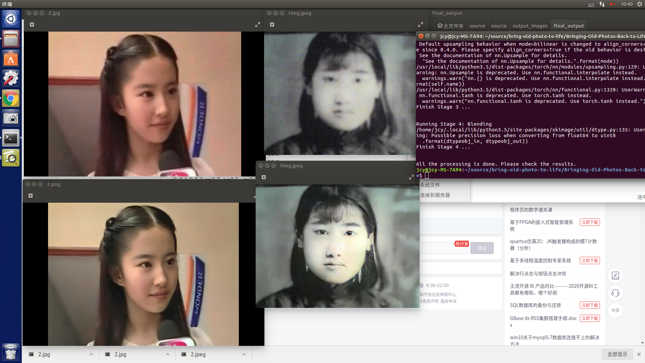Image resolution: width=645 pixels, height=363 pixels.
Task: Select the second source path bar segment
Action: coord(499,26)
